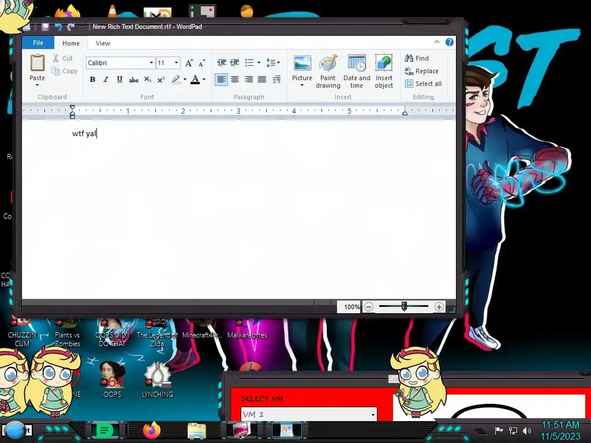Image resolution: width=591 pixels, height=443 pixels.
Task: Click the Grow font icon
Action: click(189, 63)
